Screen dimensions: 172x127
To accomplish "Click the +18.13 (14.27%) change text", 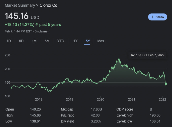I will (x=20, y=25).
